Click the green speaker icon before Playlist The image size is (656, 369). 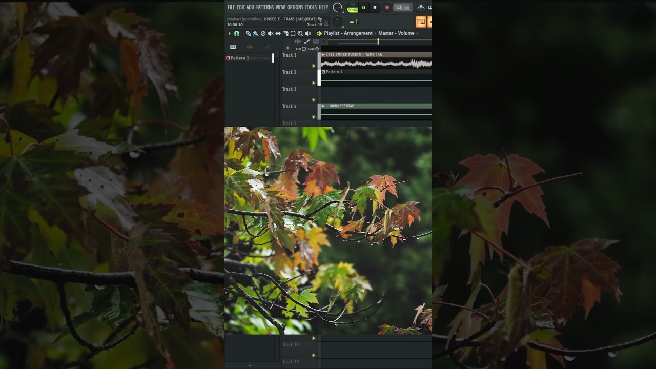pos(319,33)
